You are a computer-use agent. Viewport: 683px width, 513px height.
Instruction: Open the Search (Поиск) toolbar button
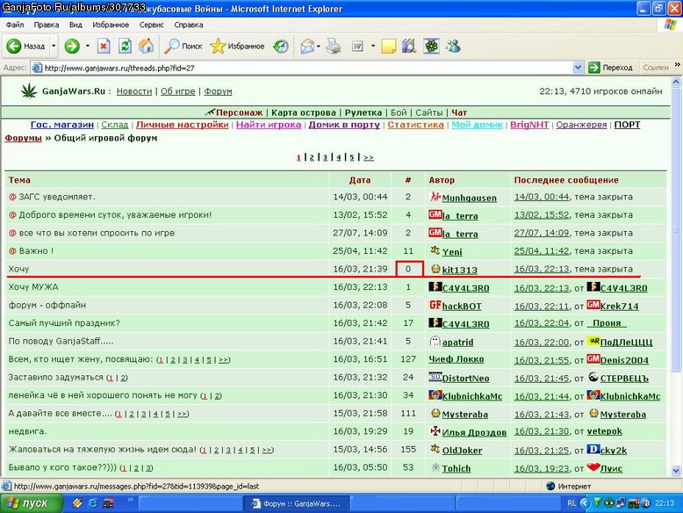(x=183, y=46)
